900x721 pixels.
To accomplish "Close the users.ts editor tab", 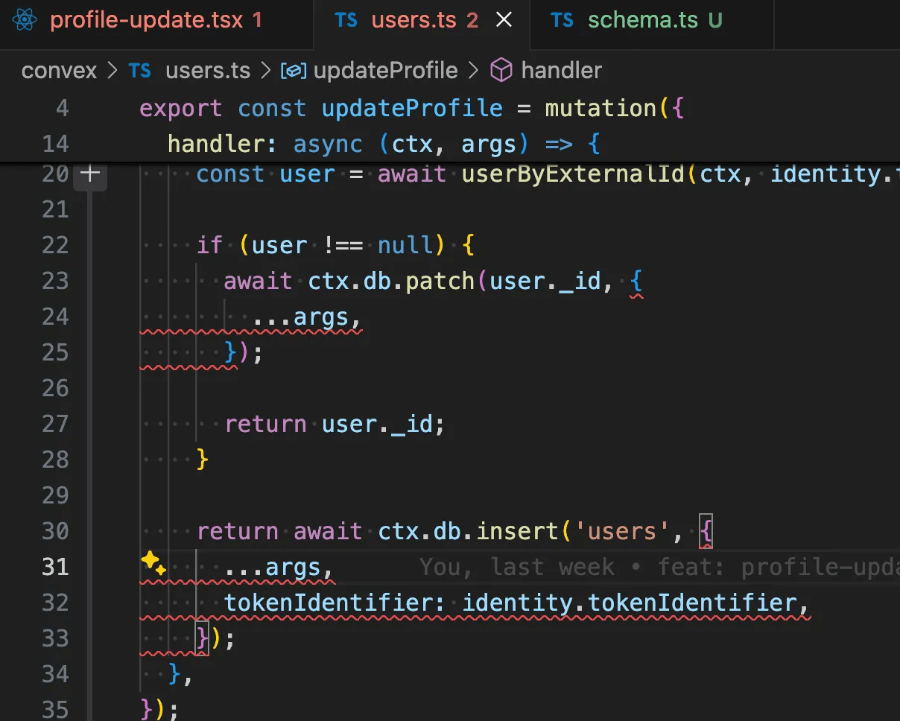I will tap(504, 20).
